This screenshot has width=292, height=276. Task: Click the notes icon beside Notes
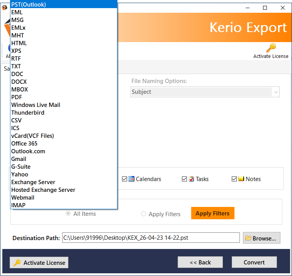pyautogui.click(x=241, y=179)
